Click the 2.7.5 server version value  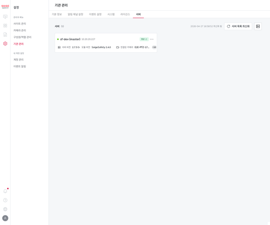point(76,47)
